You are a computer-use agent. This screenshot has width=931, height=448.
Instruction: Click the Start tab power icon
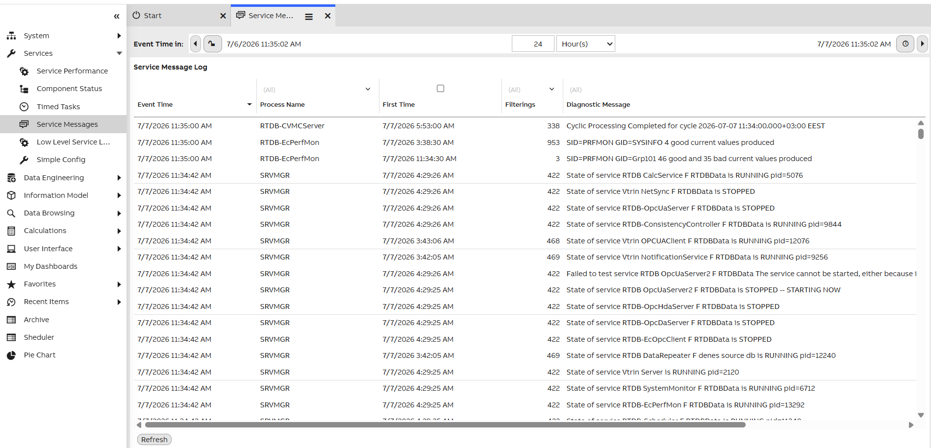tap(136, 15)
